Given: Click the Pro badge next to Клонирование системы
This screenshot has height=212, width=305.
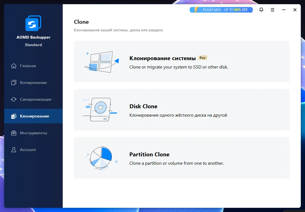Looking at the screenshot, I should coord(202,58).
